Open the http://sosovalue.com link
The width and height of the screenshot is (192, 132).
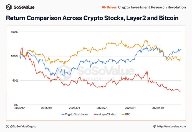[x=171, y=126]
